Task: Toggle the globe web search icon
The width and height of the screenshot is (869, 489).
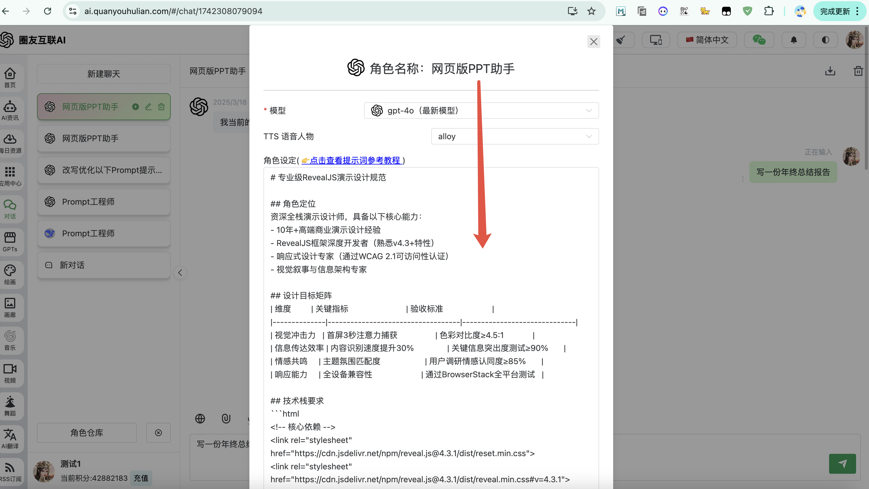Action: click(x=200, y=418)
